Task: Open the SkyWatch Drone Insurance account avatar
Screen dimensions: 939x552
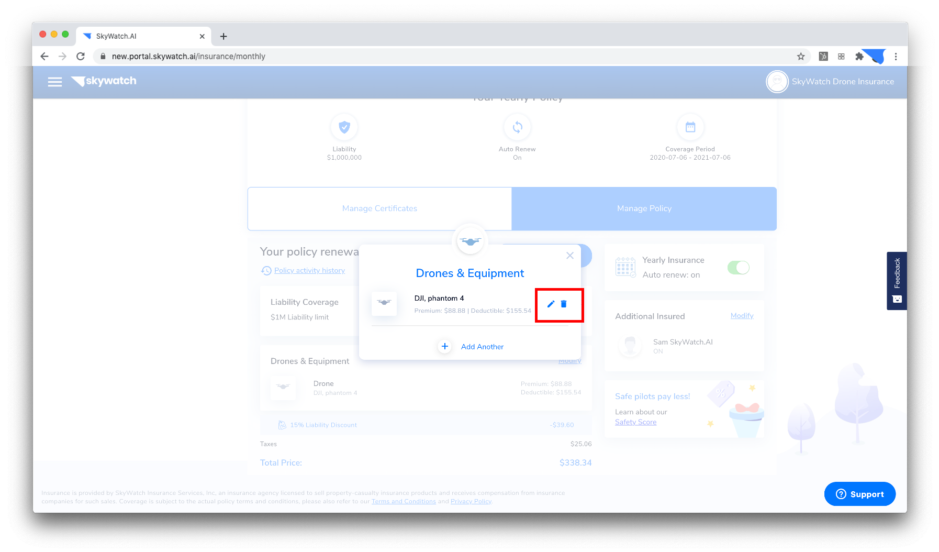Action: tap(777, 82)
